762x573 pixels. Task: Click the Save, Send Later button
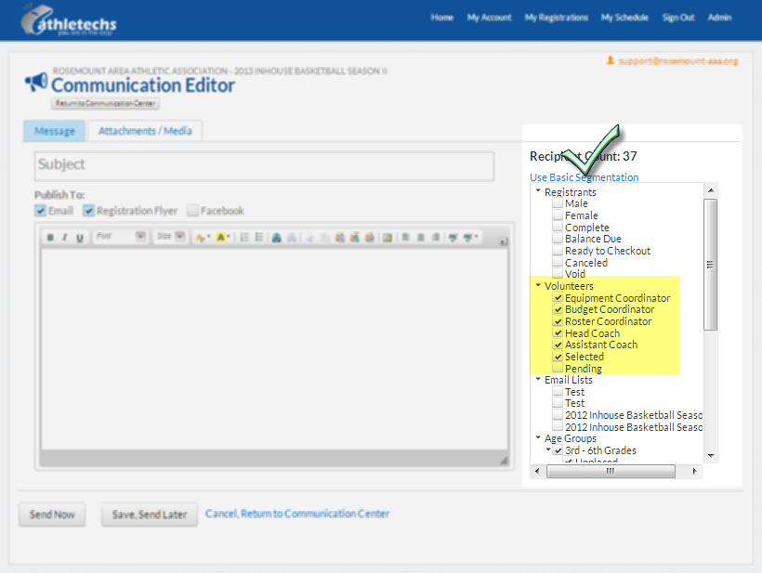pyautogui.click(x=150, y=514)
